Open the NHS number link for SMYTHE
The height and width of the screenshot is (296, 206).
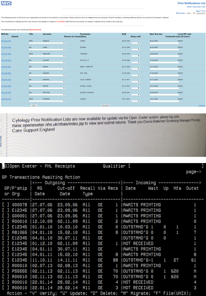click(6, 93)
